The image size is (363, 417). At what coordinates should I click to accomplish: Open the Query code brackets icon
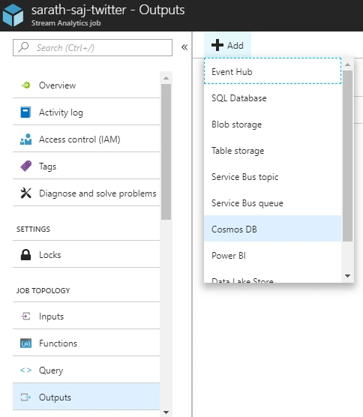point(25,370)
